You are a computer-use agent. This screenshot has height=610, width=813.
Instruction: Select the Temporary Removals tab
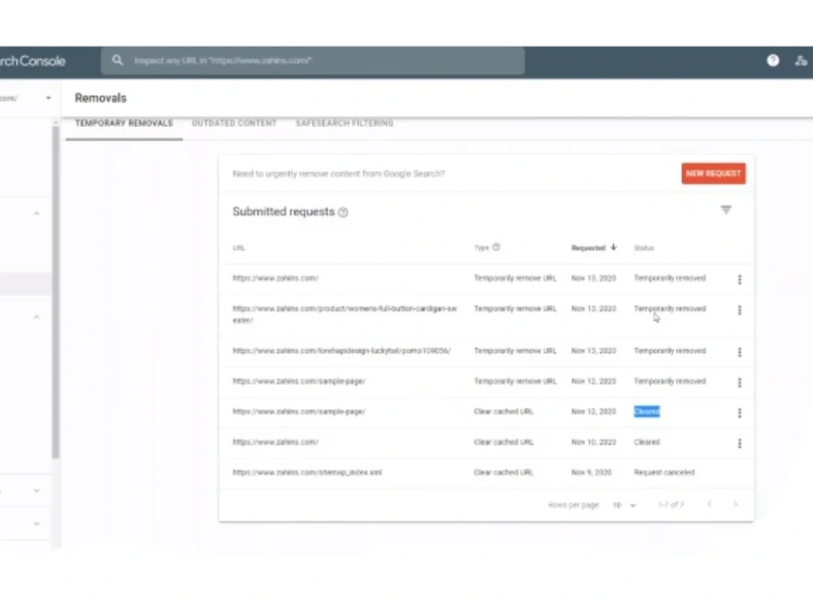(124, 124)
